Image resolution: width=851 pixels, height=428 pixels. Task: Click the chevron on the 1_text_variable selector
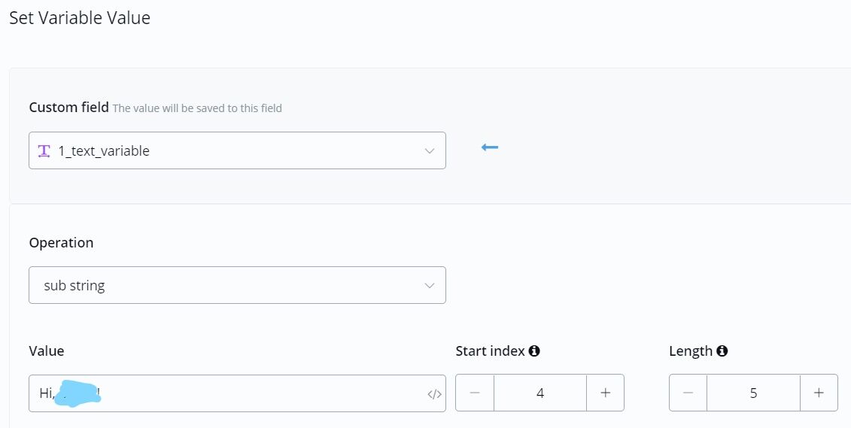pyautogui.click(x=430, y=150)
